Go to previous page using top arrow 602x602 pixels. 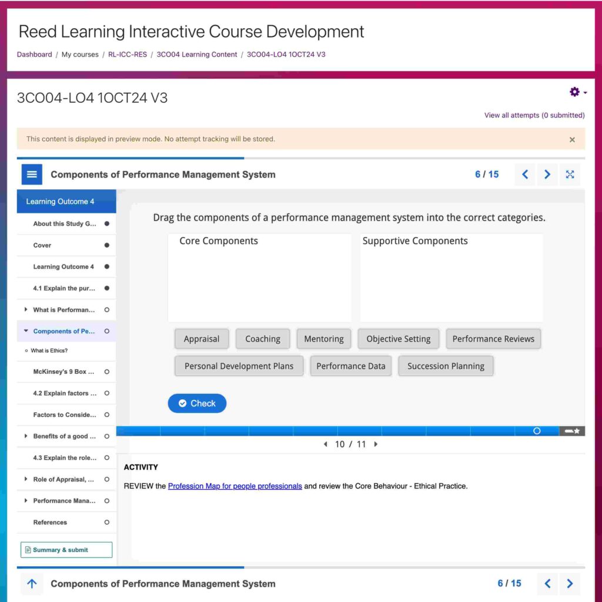(525, 175)
